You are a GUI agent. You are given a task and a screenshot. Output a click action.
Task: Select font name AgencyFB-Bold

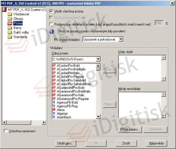coord(67,103)
